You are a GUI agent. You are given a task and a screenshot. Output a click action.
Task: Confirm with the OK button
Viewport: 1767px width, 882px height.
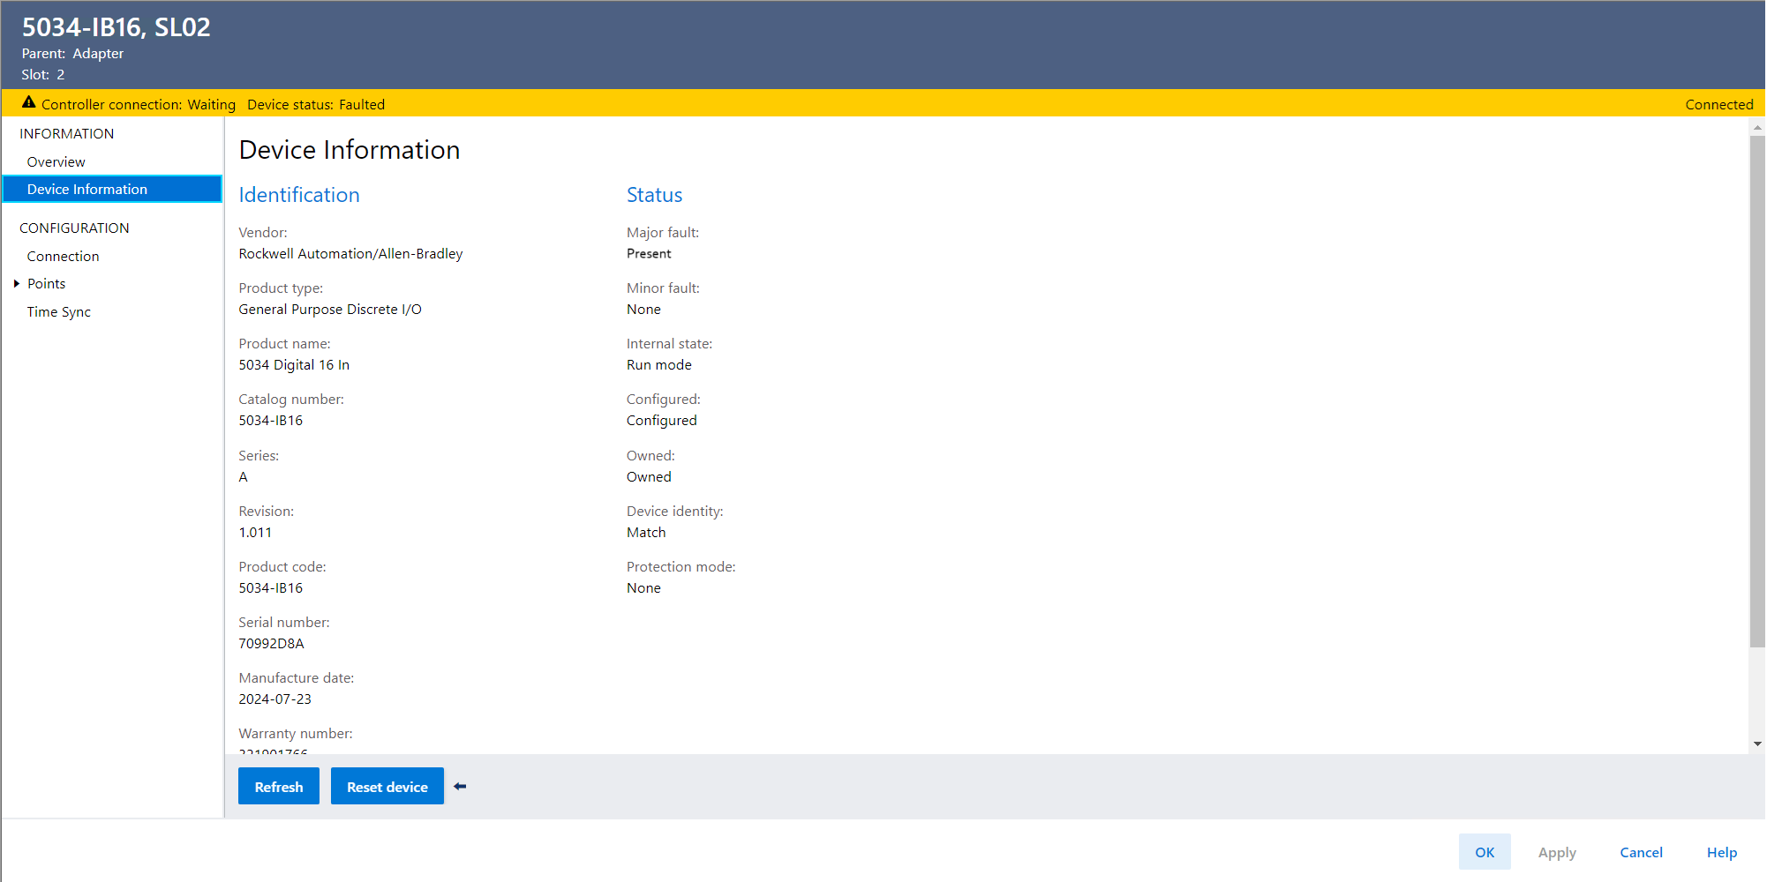click(1485, 852)
